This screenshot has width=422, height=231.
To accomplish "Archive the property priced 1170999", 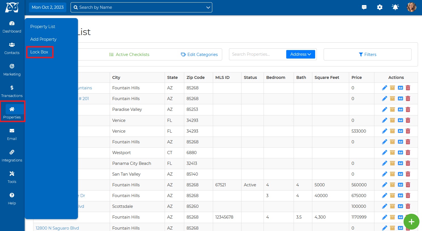I will pyautogui.click(x=393, y=217).
